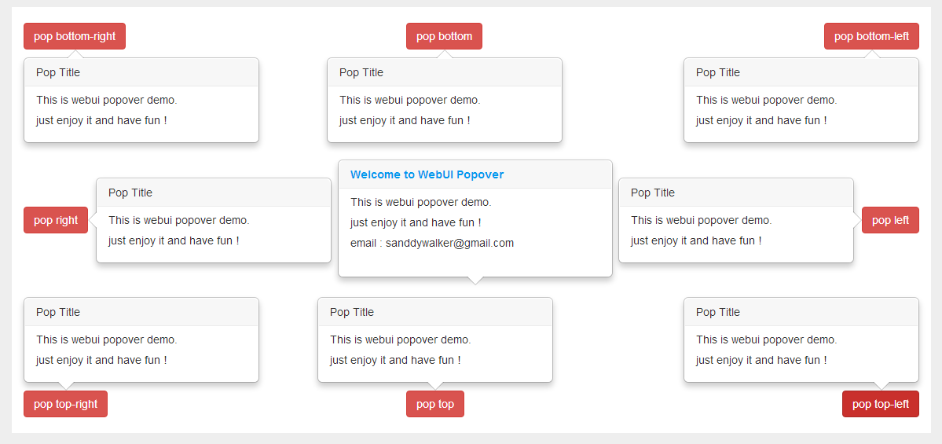
Task: Click the sanddywalker@gmail.com email text
Action: pyautogui.click(x=450, y=244)
